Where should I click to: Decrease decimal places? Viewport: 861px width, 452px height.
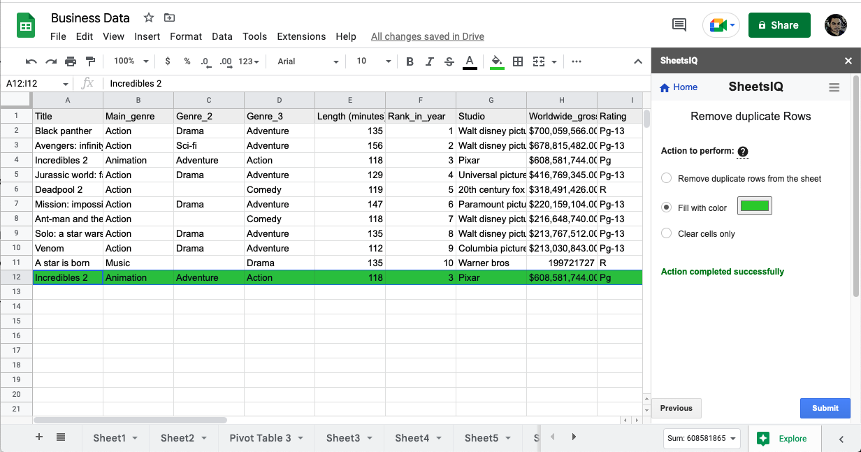pos(205,61)
